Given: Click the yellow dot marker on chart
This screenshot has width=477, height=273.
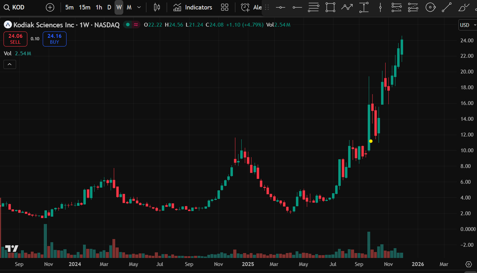Looking at the screenshot, I should coord(371,141).
